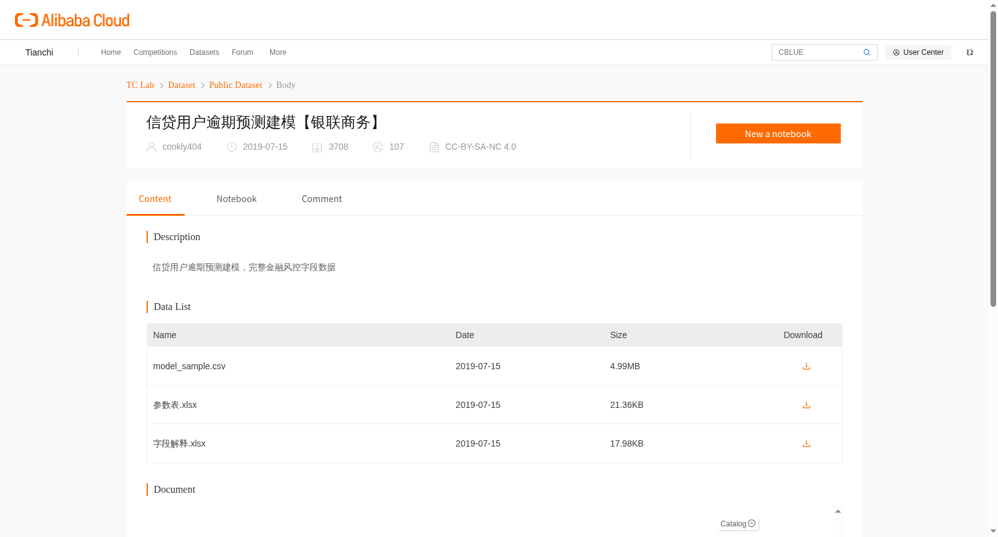Click the file name model_sample.csv

coord(189,366)
